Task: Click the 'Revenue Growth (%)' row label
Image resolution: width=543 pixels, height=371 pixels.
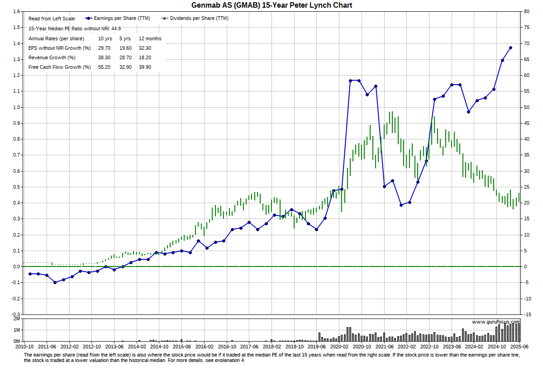Action: coord(52,57)
